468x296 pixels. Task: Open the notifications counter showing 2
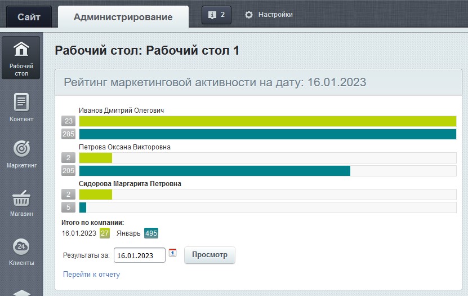click(216, 15)
